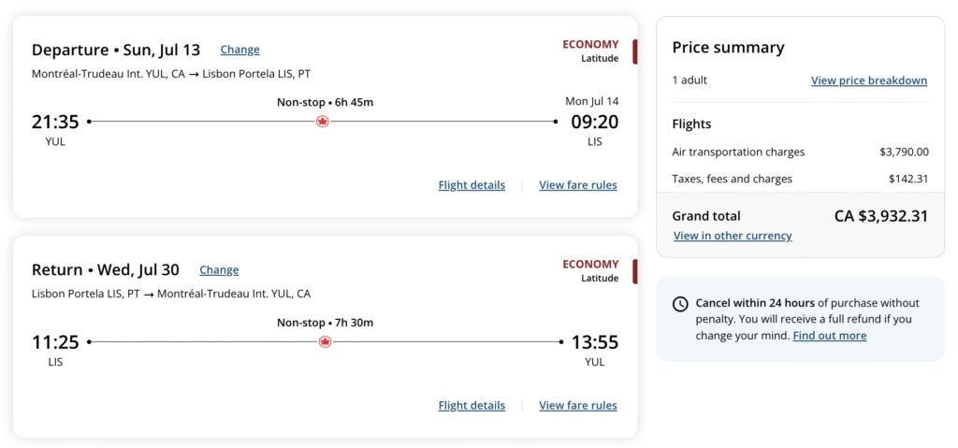
Task: Open View price breakdown link
Action: [x=868, y=80]
